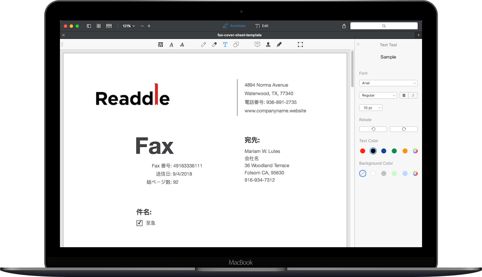482x277 pixels.
Task: Open the 10 pt font size dropdown
Action: 371,108
